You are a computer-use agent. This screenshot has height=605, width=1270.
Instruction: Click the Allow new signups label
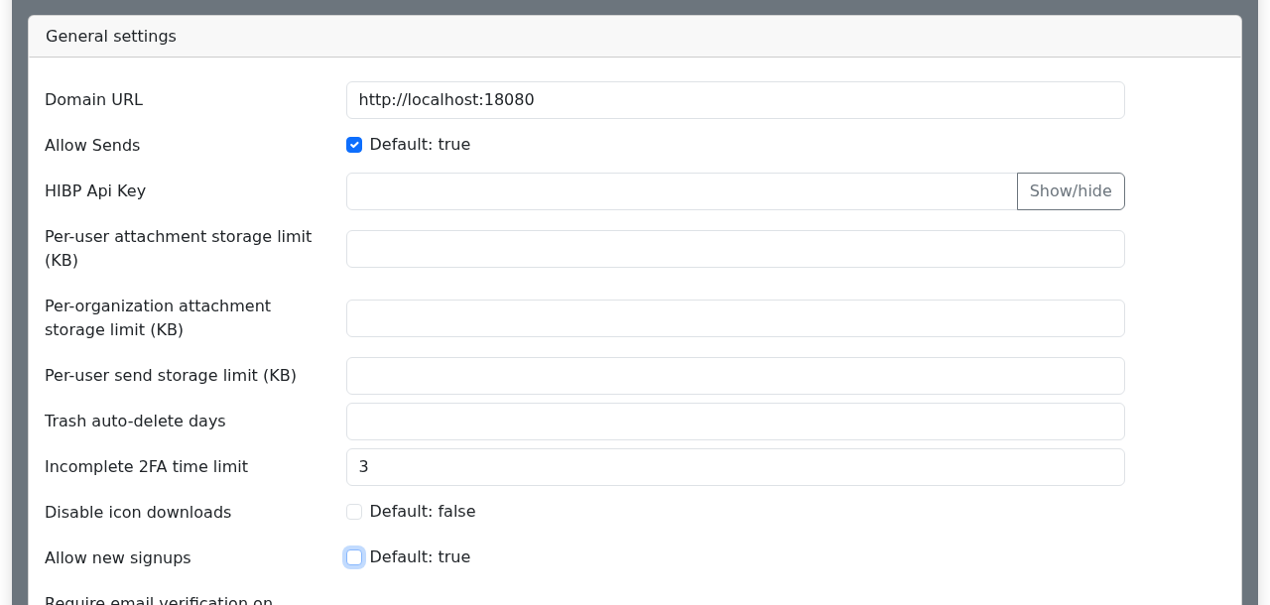[x=118, y=558]
